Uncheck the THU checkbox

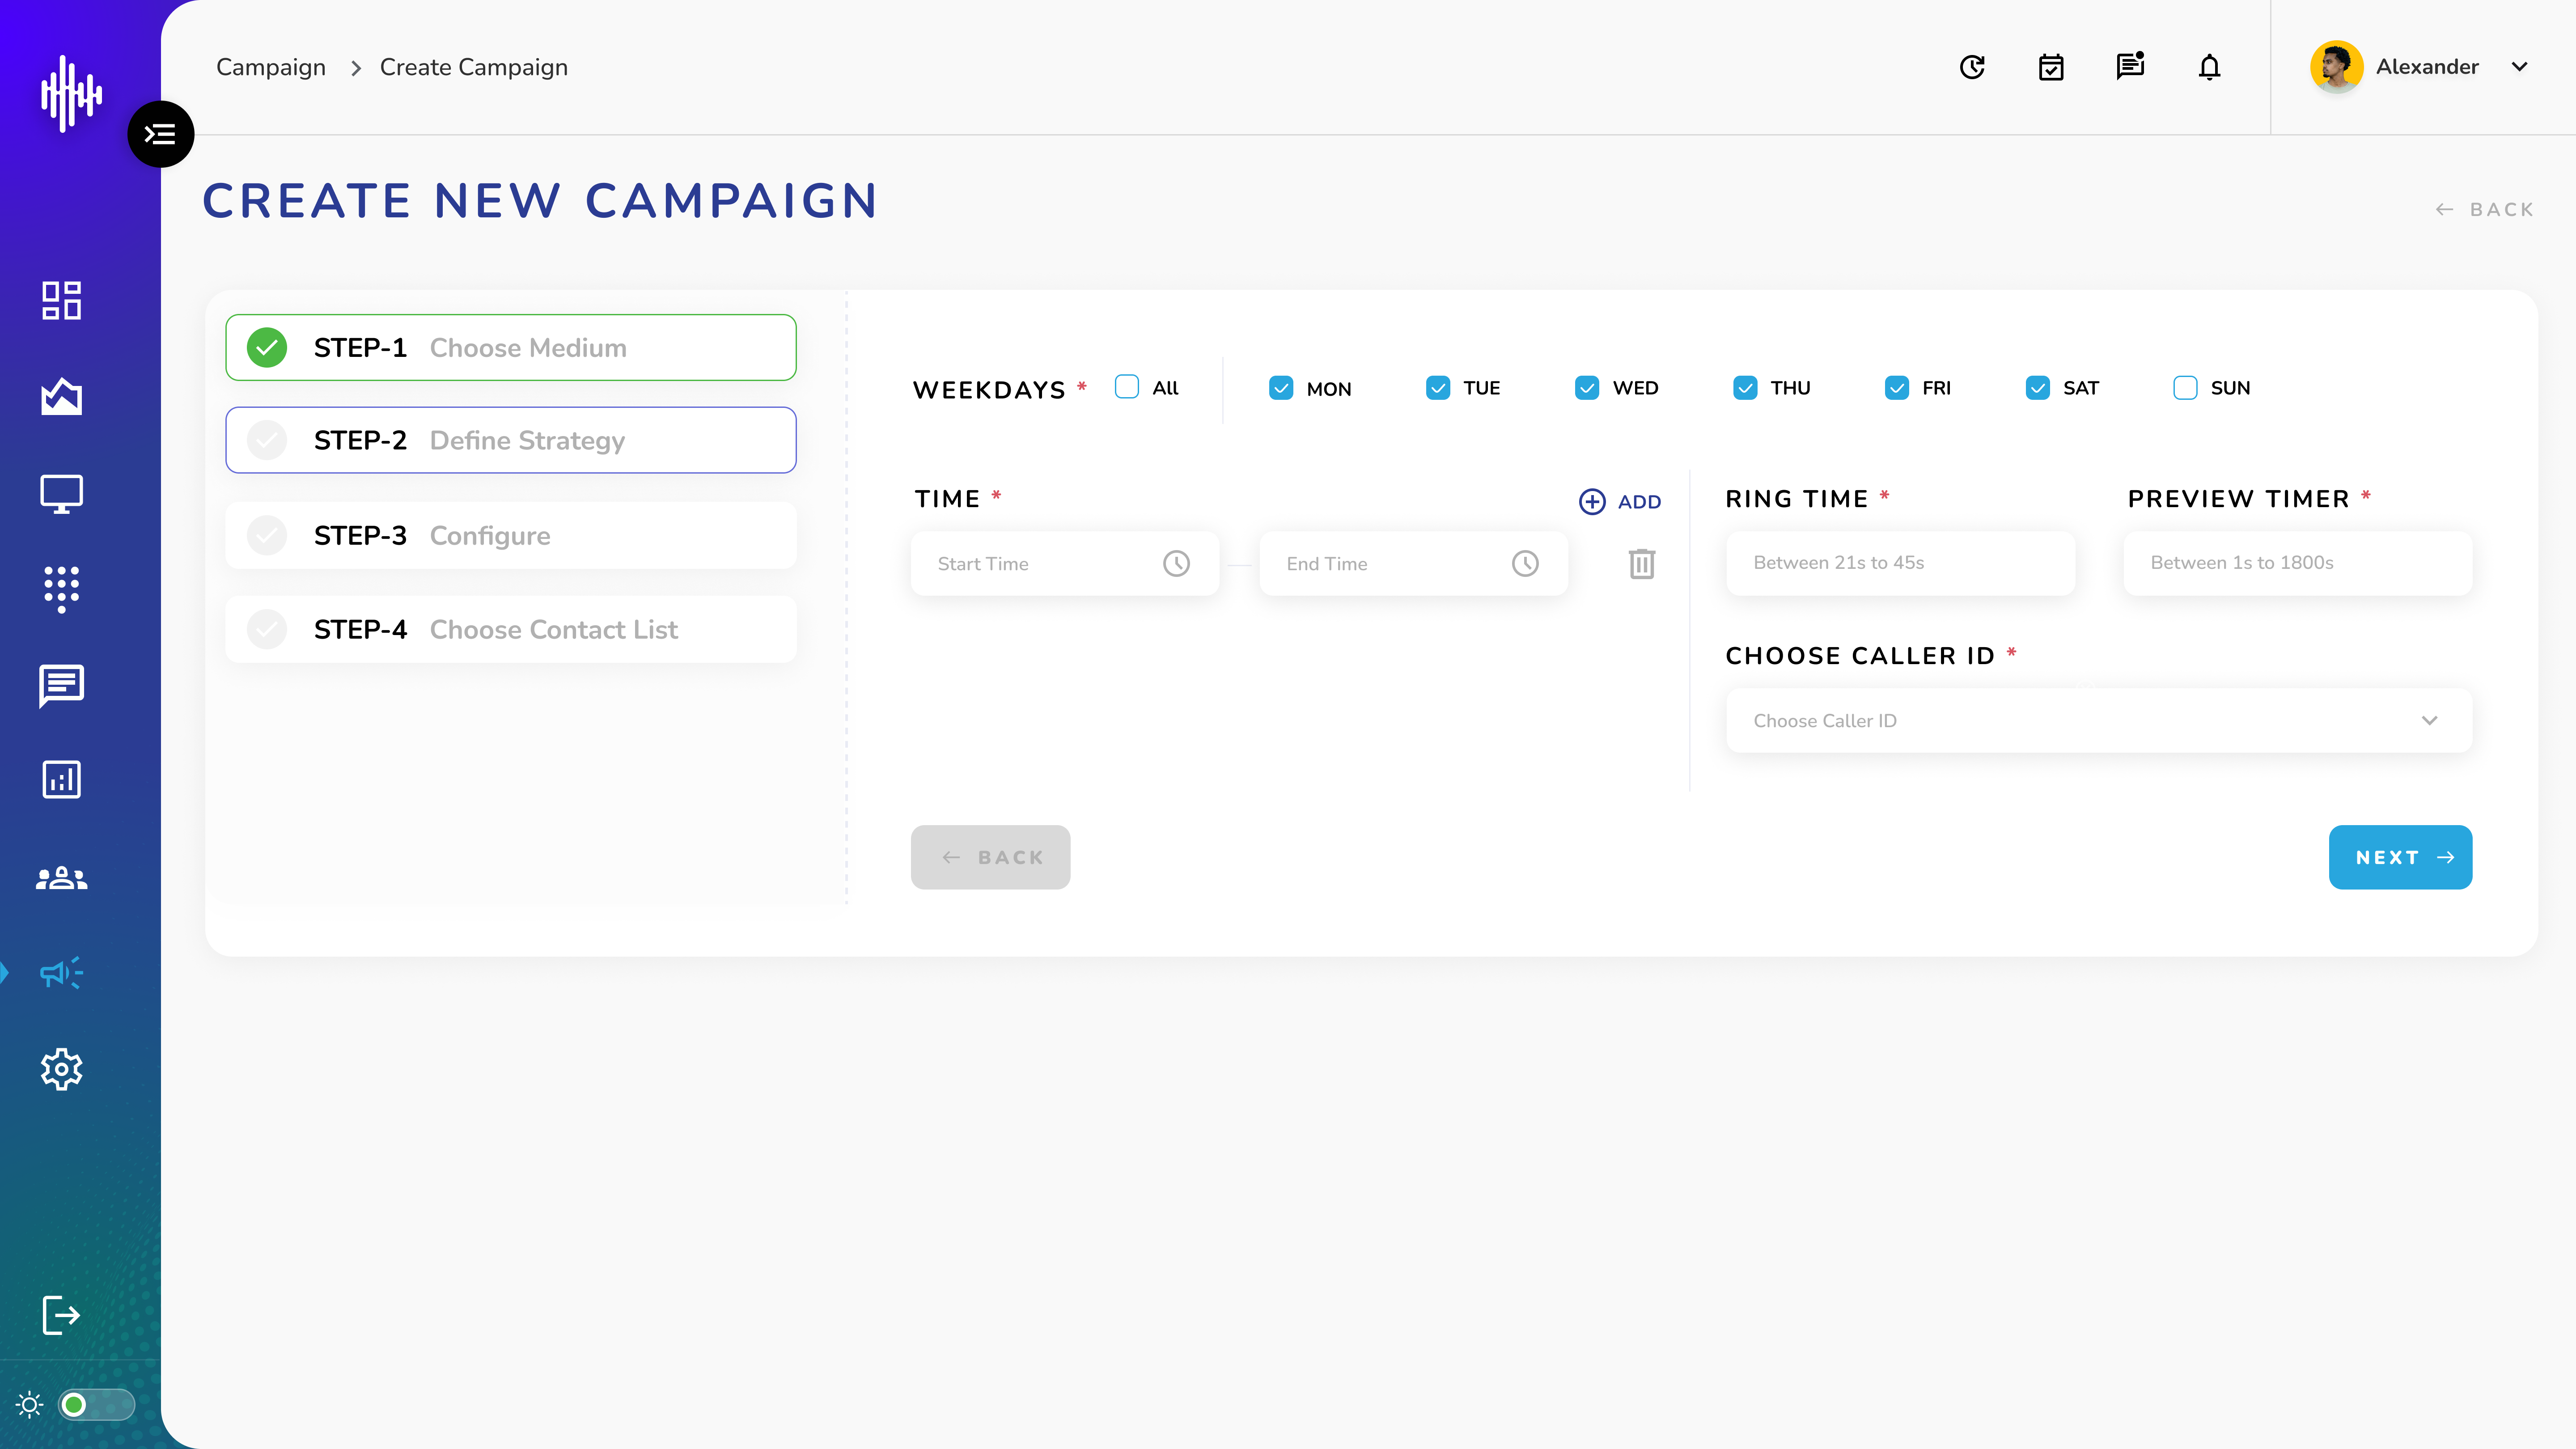click(1745, 388)
